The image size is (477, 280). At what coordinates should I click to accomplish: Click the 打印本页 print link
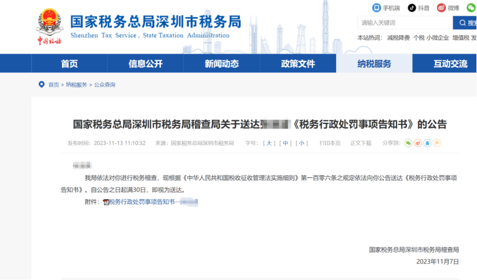point(330,143)
